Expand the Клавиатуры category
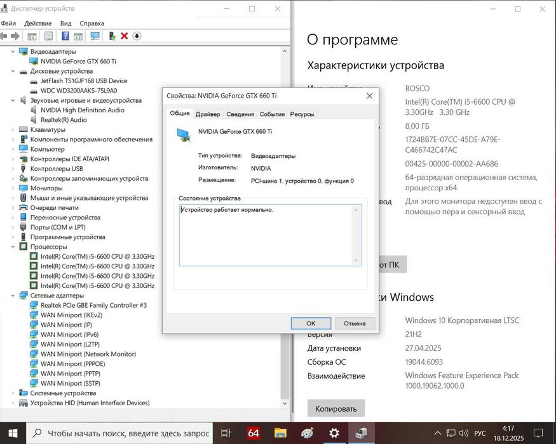The image size is (556, 444). tap(13, 129)
